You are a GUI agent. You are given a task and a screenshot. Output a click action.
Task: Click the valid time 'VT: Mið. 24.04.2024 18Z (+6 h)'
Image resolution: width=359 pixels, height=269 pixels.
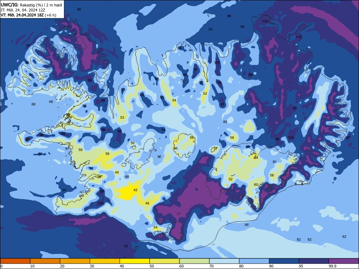click(28, 15)
